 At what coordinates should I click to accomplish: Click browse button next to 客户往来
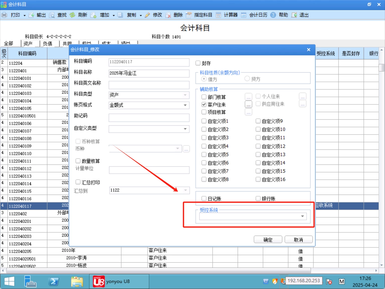click(248, 104)
